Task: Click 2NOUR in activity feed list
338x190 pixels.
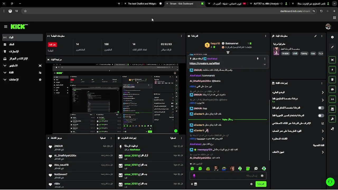Action: coord(58,146)
